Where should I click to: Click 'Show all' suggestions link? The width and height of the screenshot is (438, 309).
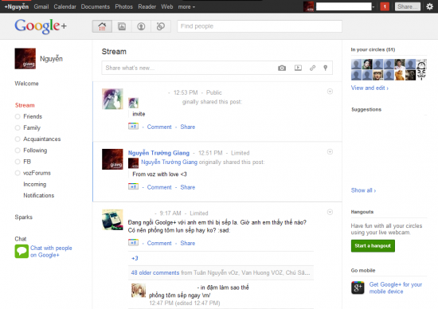(363, 190)
